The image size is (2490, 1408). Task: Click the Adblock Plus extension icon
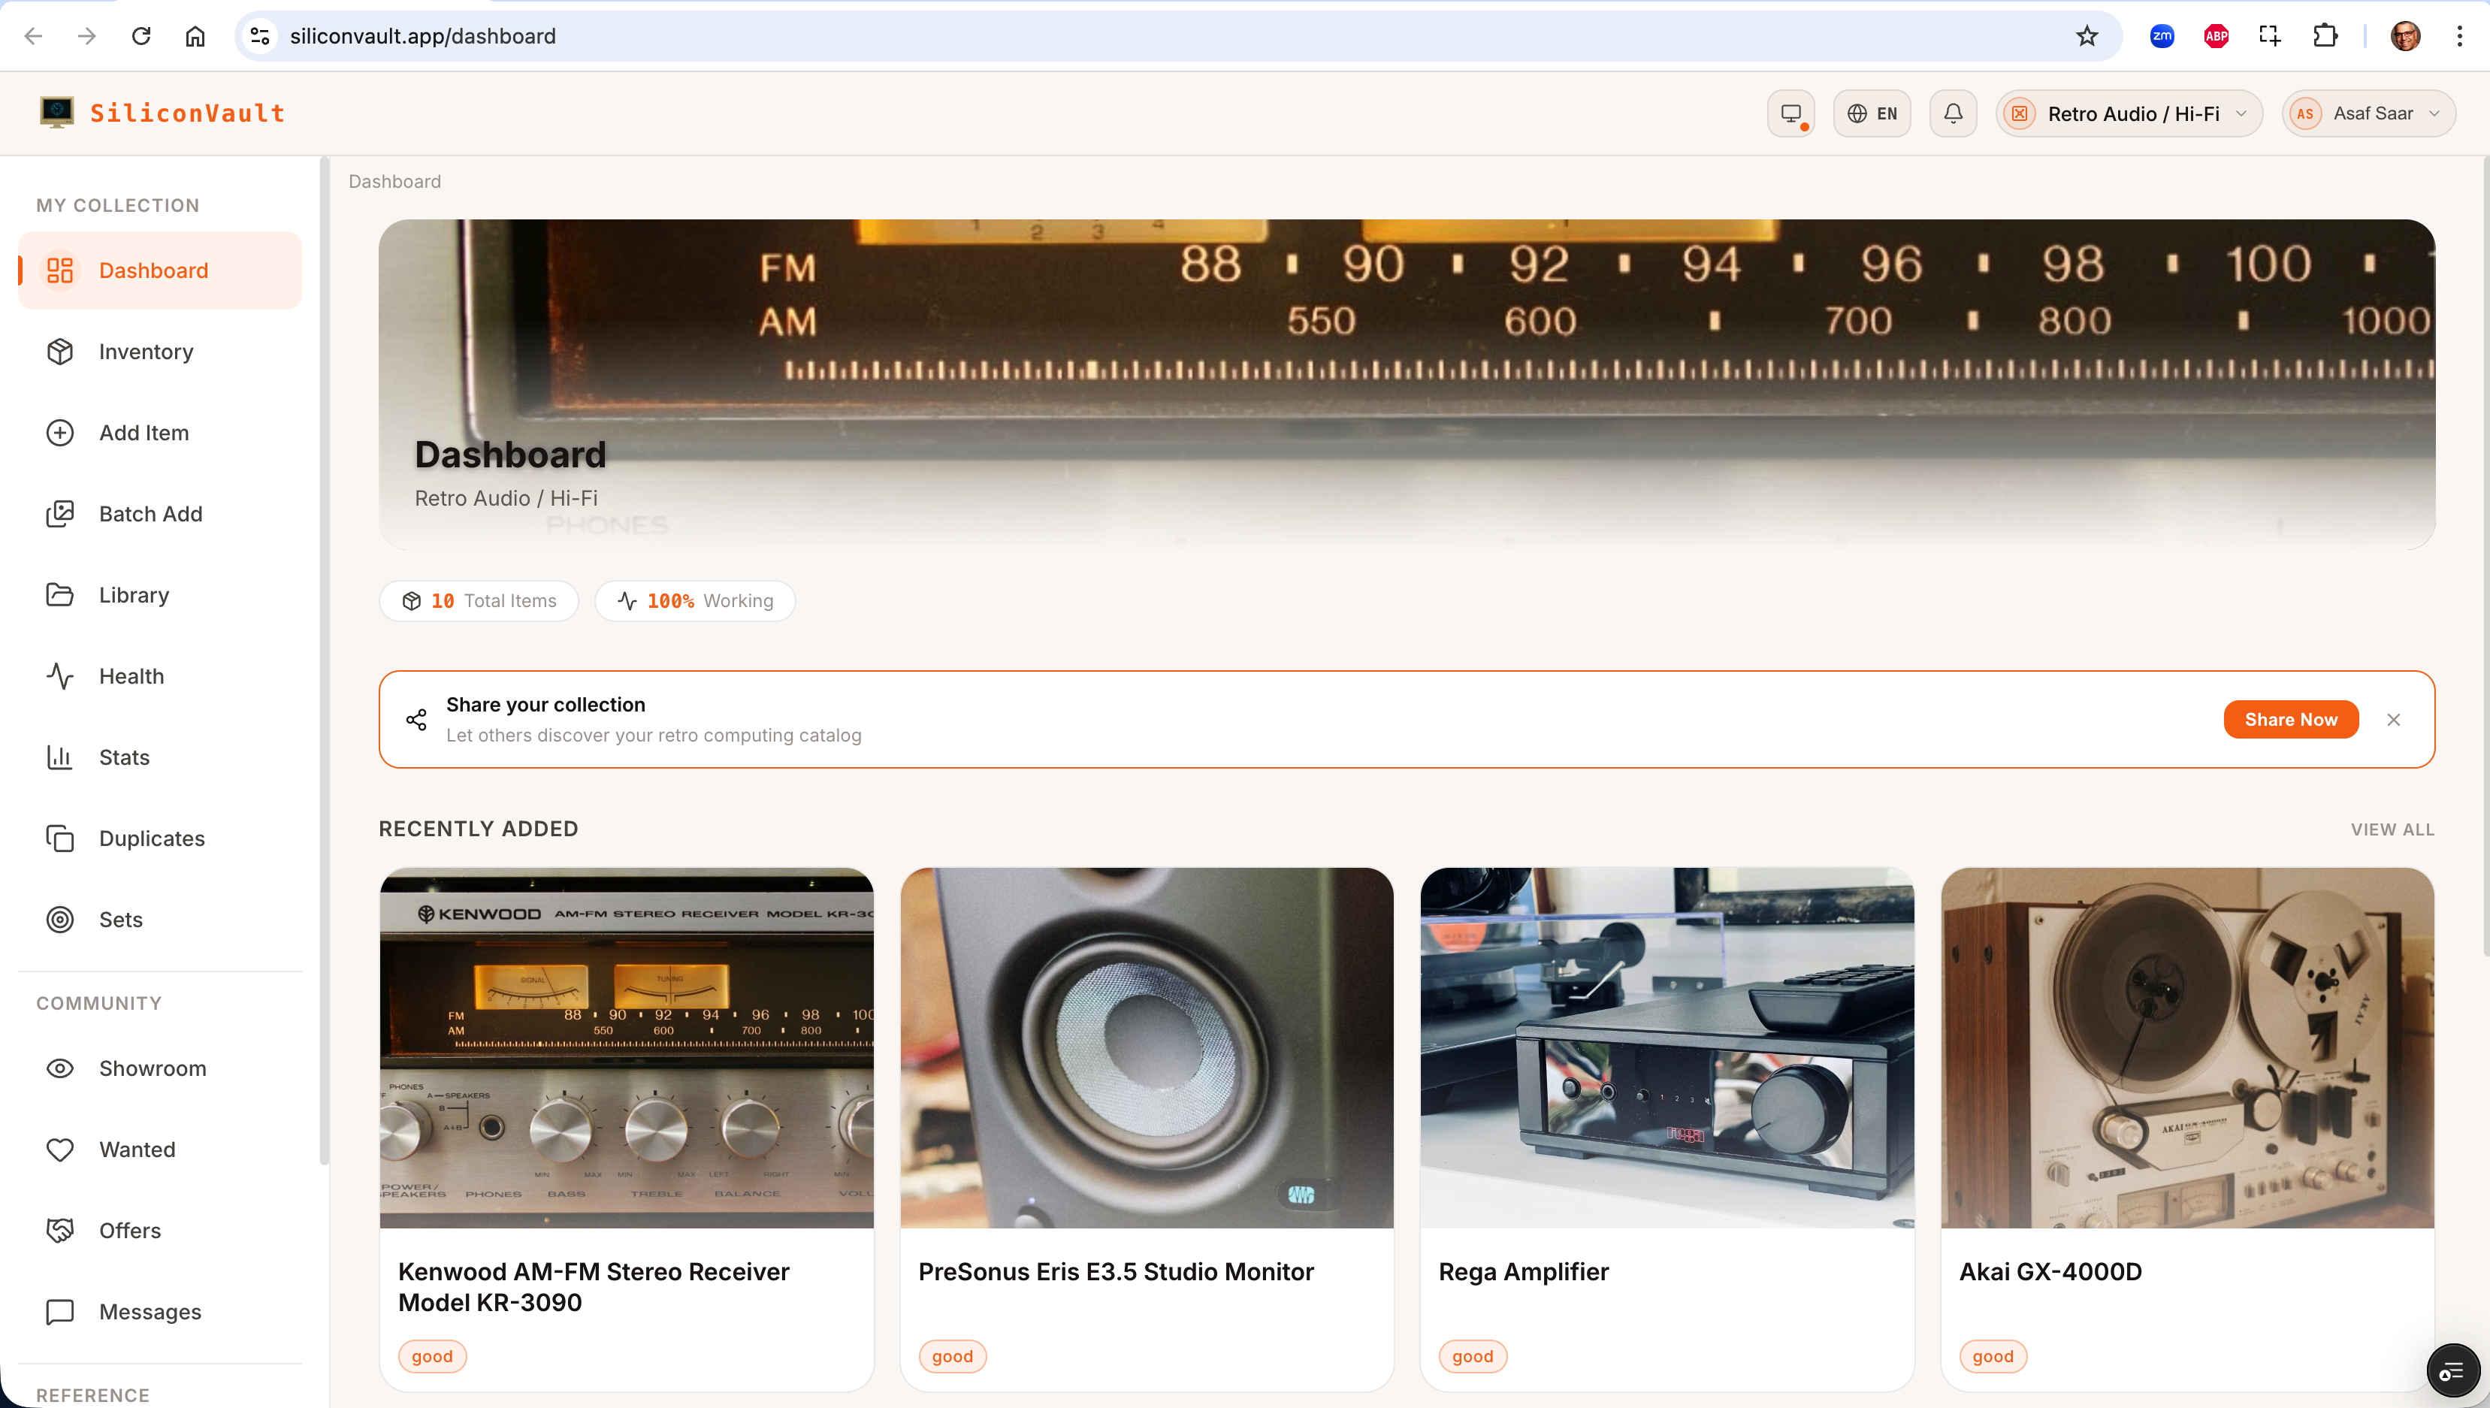pos(2215,36)
